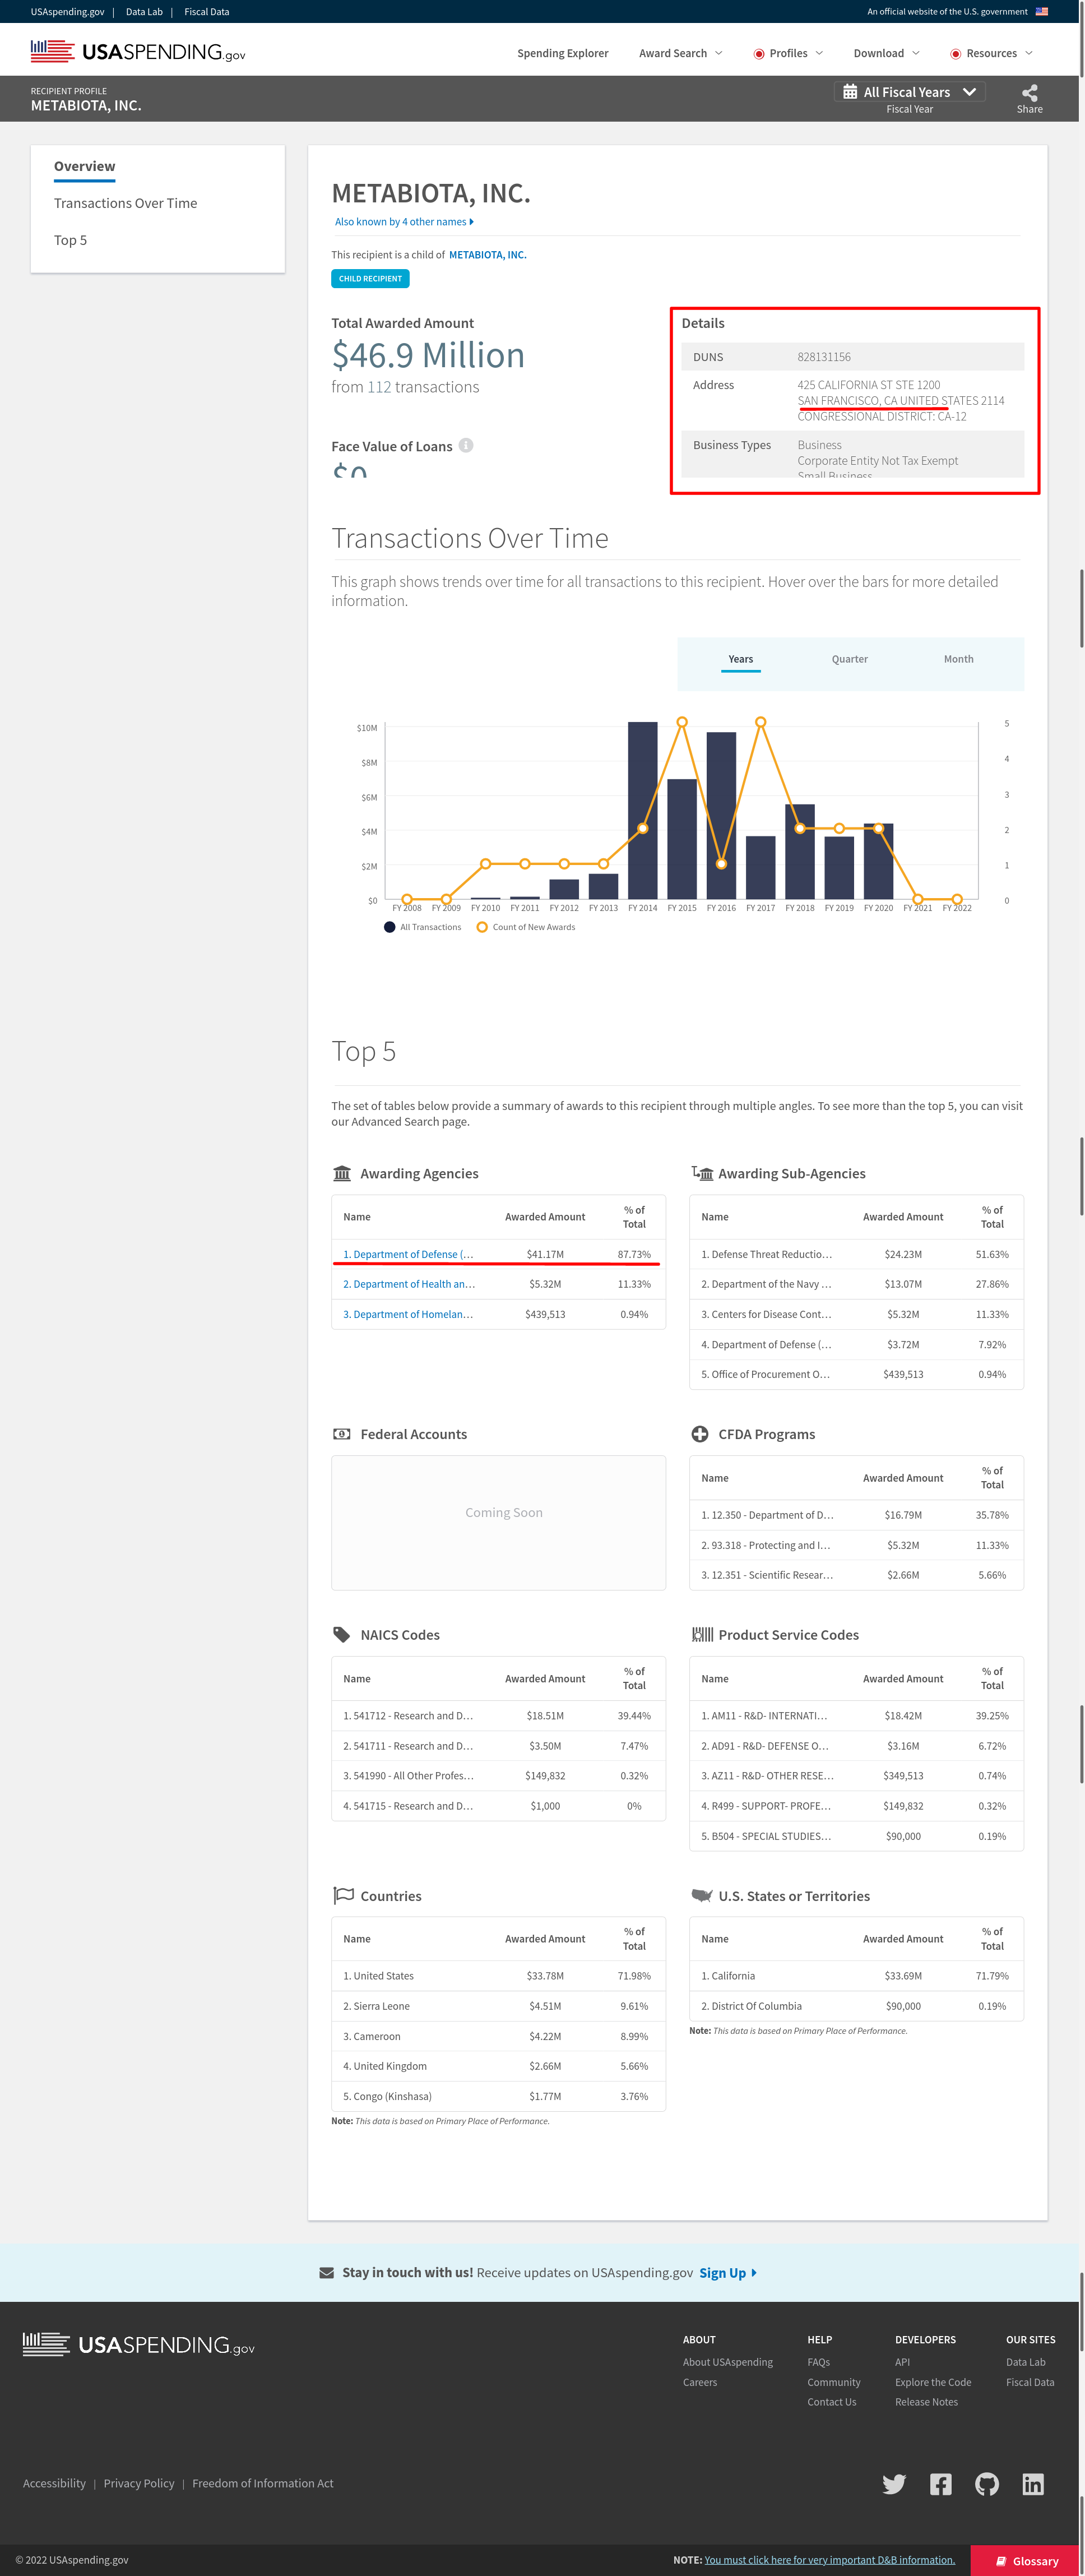Open Data Lab link in the top bar

click(x=144, y=12)
